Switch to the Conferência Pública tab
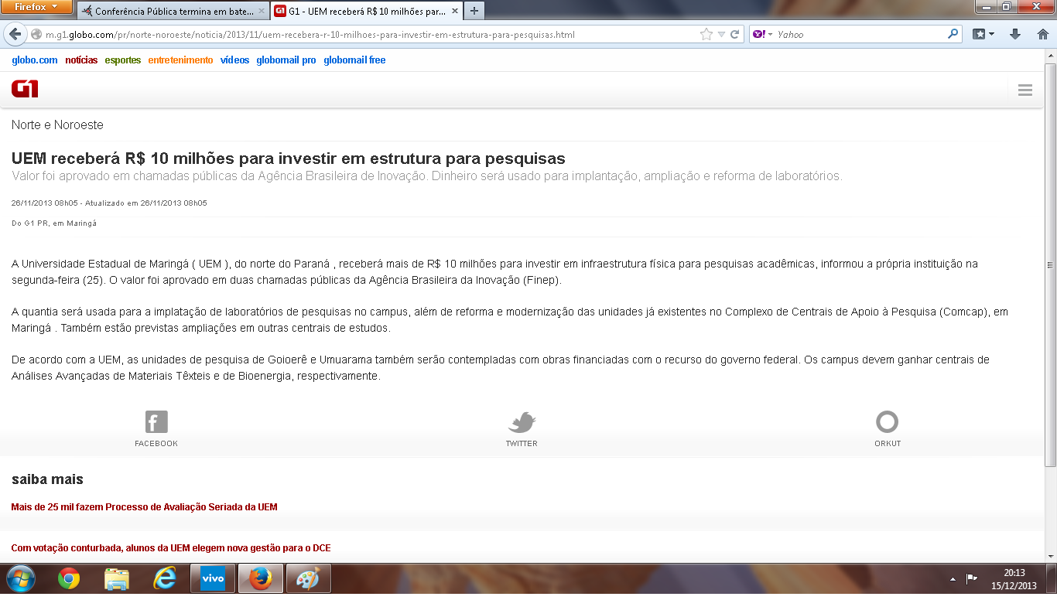 172,12
